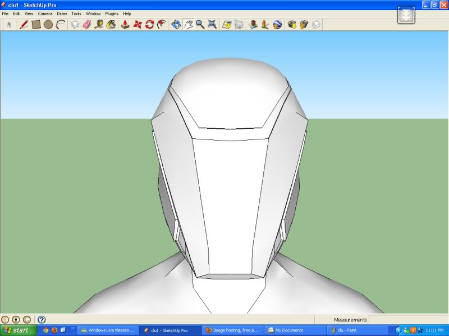This screenshot has height=336, width=449.
Task: Activate the Rotate tool
Action: 149,25
